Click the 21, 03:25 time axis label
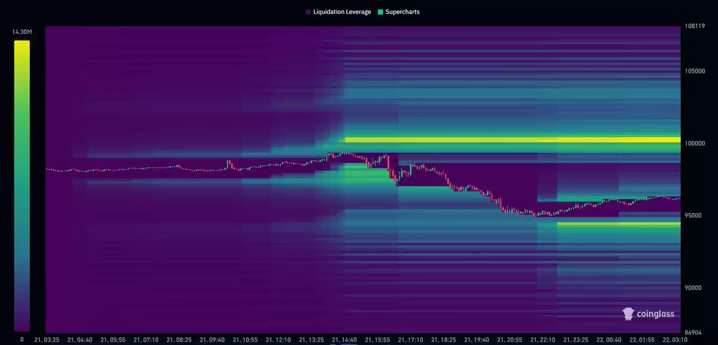718x345 pixels. click(47, 340)
